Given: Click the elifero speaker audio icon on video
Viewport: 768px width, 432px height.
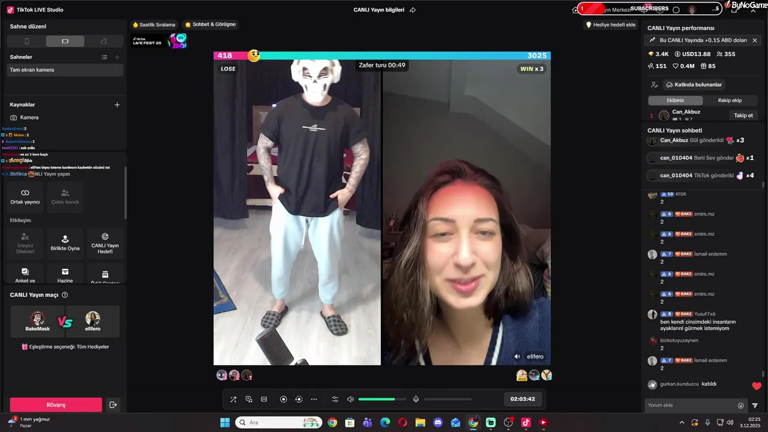Looking at the screenshot, I should tap(517, 356).
